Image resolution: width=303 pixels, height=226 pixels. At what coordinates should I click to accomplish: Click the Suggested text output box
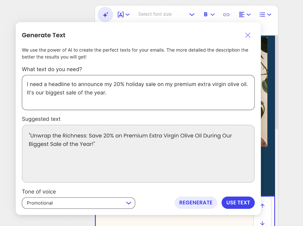pos(138,154)
